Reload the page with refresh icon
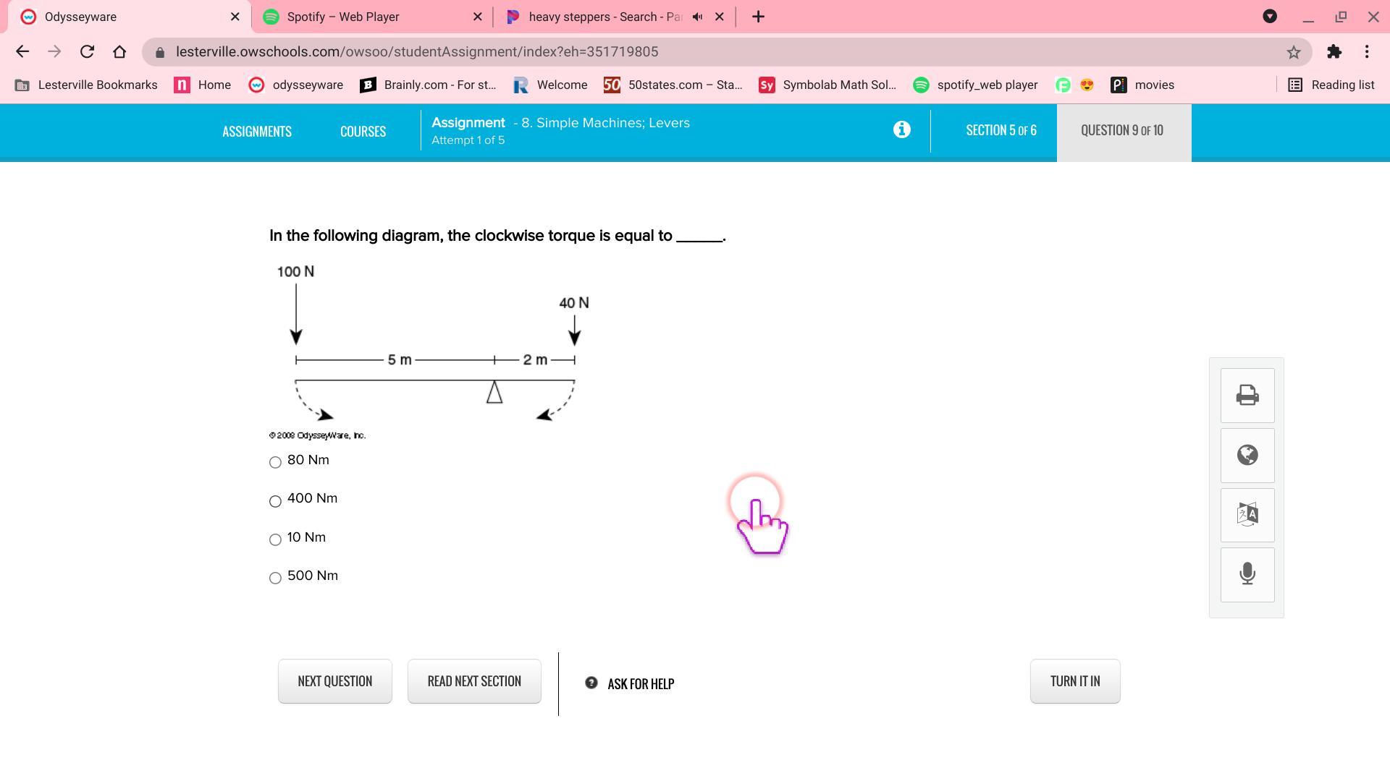 pos(87,52)
